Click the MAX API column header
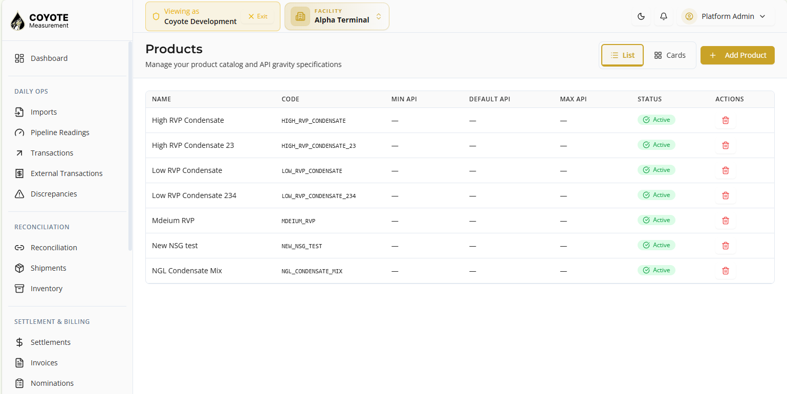 573,99
